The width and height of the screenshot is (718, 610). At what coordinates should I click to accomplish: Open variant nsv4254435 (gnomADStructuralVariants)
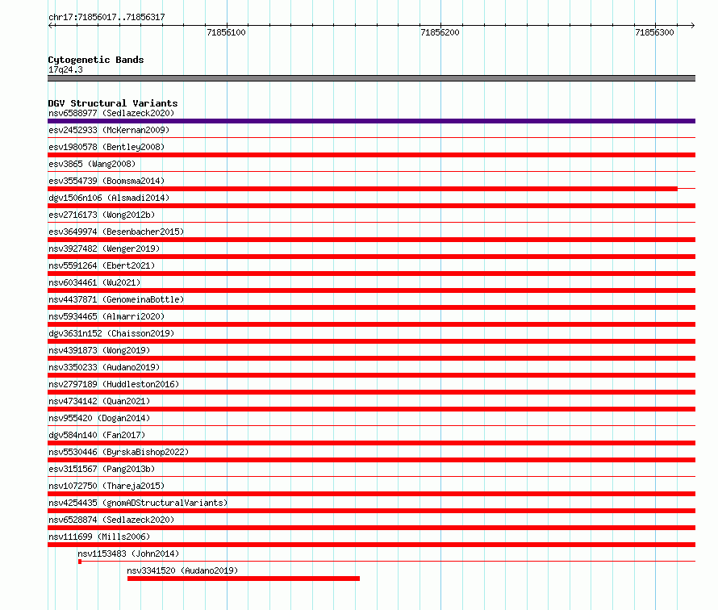click(x=138, y=503)
